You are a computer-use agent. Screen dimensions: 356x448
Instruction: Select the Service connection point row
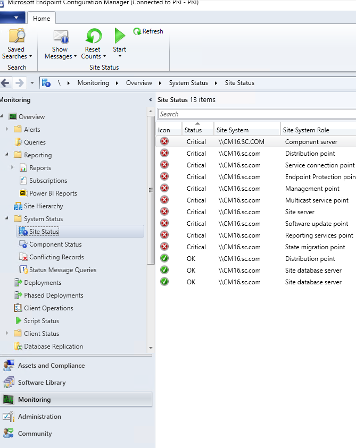click(x=256, y=165)
